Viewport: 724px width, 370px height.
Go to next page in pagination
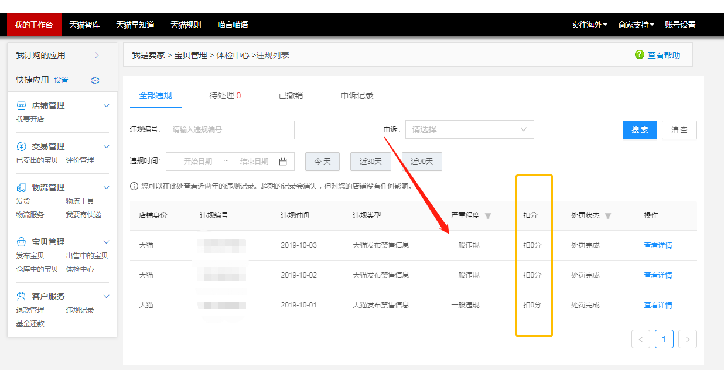pos(688,339)
